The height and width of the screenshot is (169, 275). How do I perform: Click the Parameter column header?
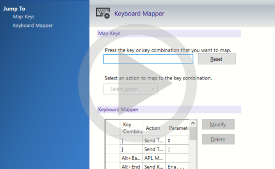point(177,128)
